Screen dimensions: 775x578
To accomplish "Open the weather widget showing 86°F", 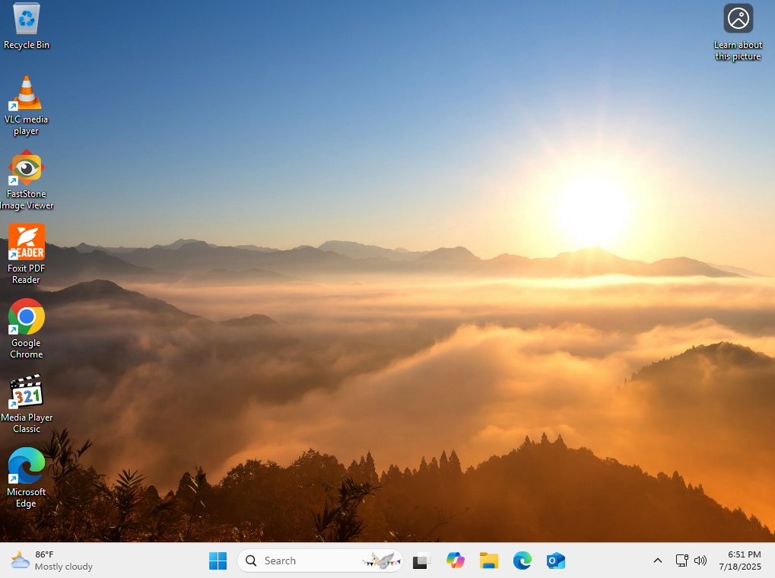I will point(52,561).
